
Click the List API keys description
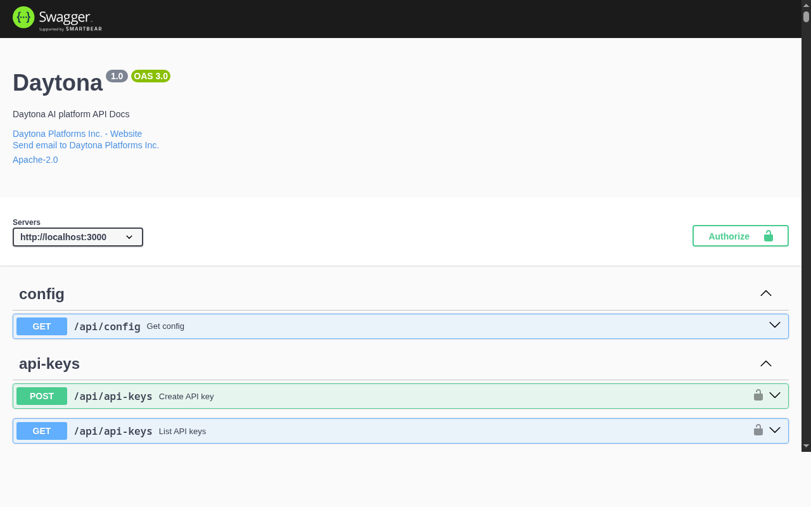point(182,432)
